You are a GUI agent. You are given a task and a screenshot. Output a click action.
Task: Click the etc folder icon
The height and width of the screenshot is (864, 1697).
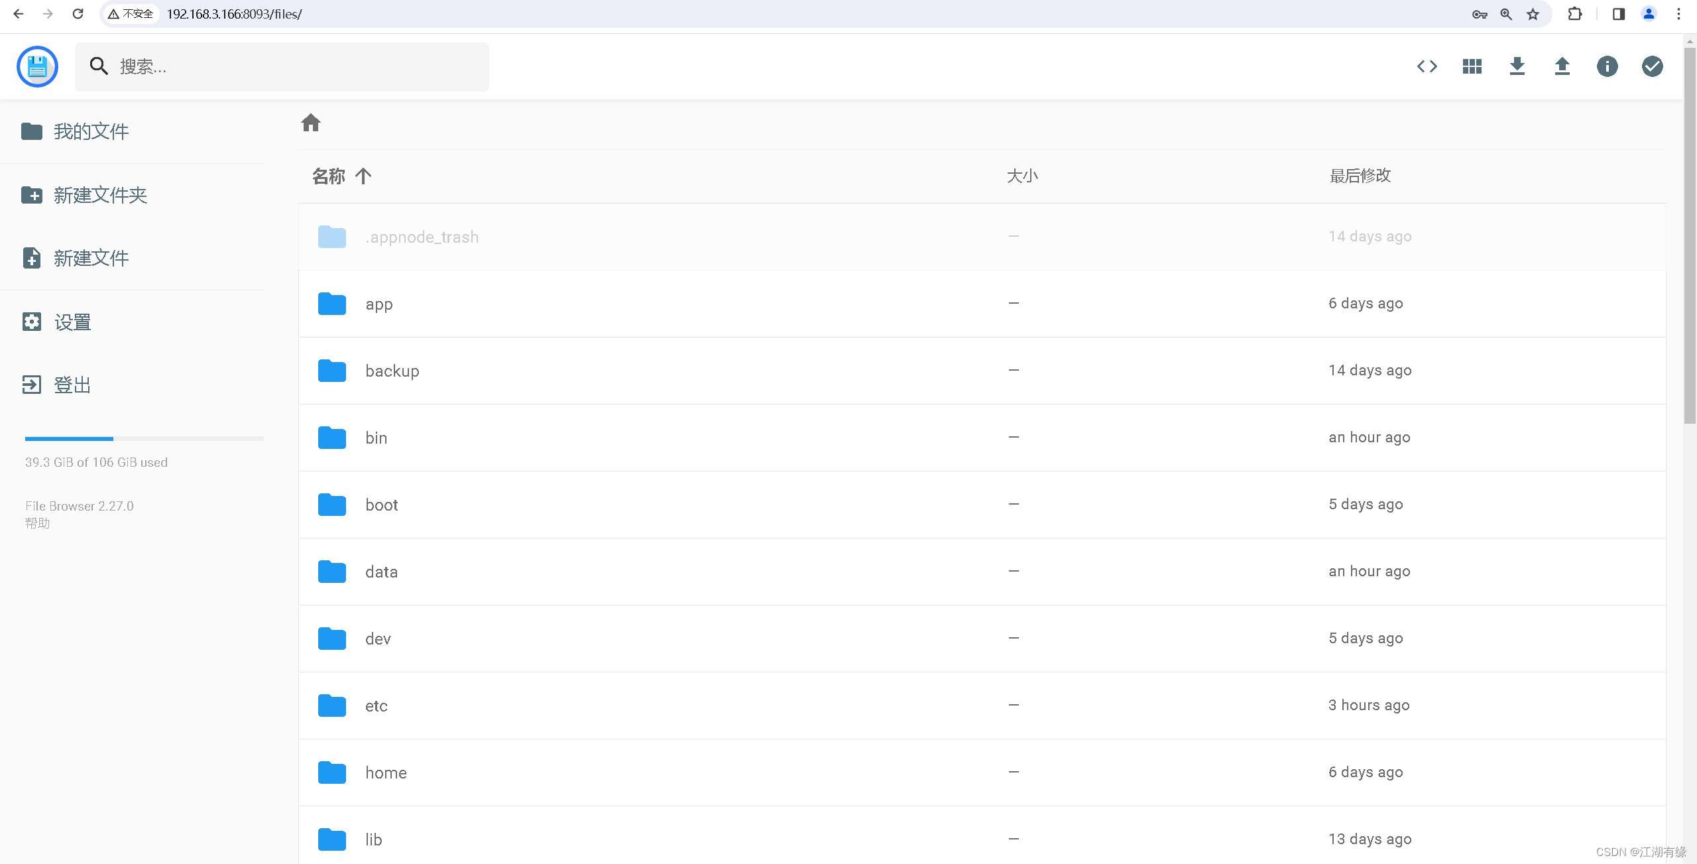[332, 706]
